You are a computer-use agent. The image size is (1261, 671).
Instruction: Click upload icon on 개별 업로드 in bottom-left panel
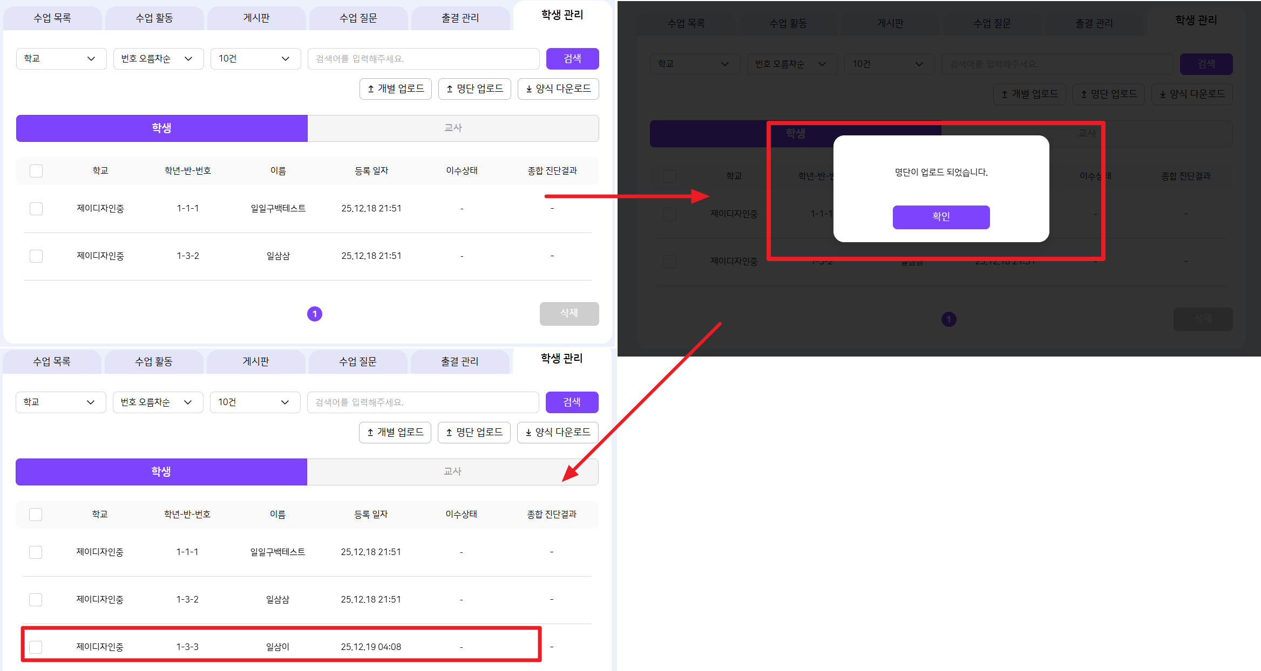coord(370,433)
